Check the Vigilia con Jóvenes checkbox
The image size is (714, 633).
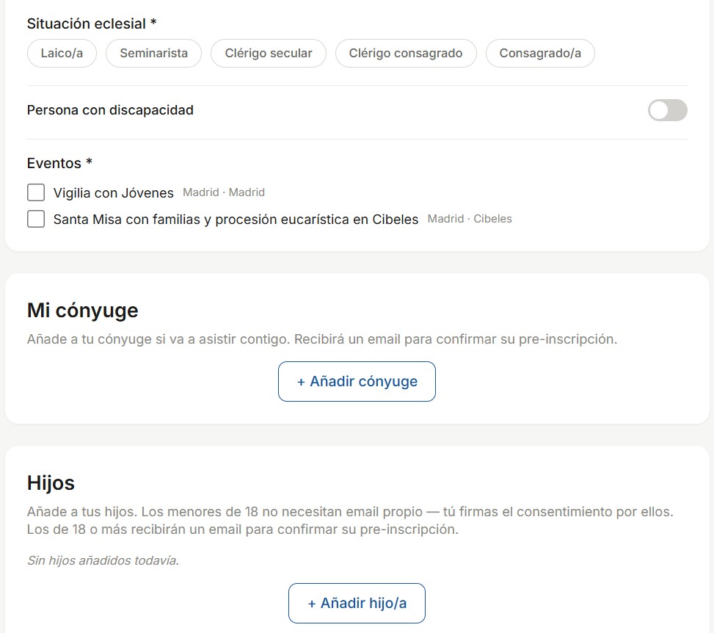[x=36, y=192]
